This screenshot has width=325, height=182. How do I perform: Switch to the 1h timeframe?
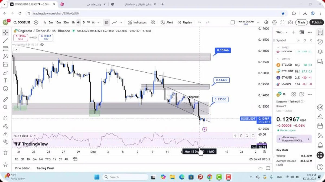[x=73, y=22]
